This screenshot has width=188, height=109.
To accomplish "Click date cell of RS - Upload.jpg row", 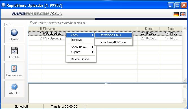I will [x=148, y=38].
